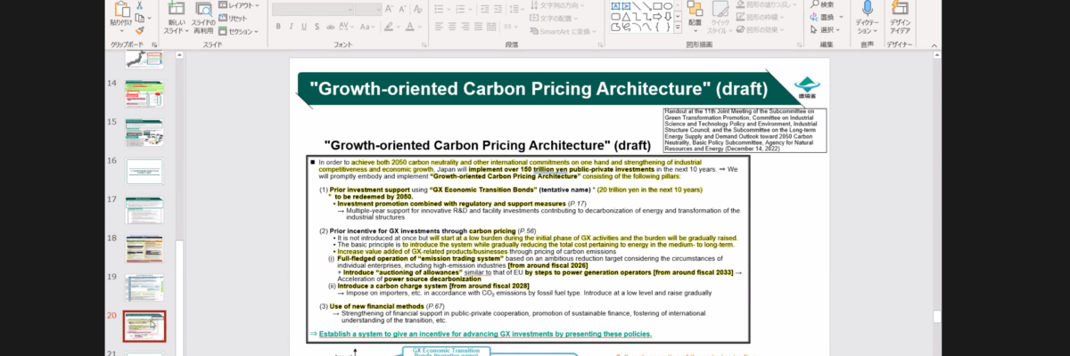Open the numbering list dropdown arrow
1070x356 pixels.
[470, 8]
